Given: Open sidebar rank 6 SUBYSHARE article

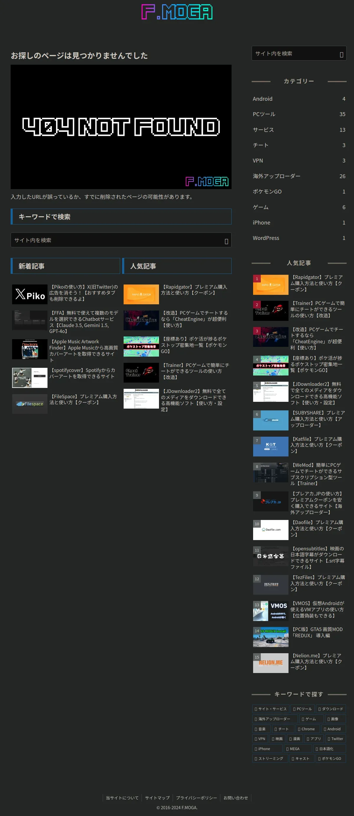Looking at the screenshot, I should [299, 420].
